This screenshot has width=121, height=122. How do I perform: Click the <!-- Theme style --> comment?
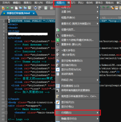tap(30, 62)
